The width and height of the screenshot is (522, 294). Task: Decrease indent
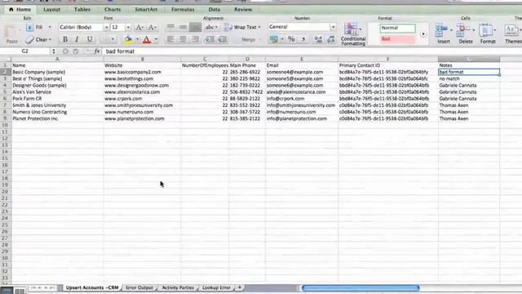click(x=210, y=39)
